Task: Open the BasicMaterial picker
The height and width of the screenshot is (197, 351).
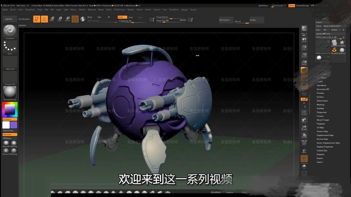Action: click(10, 94)
